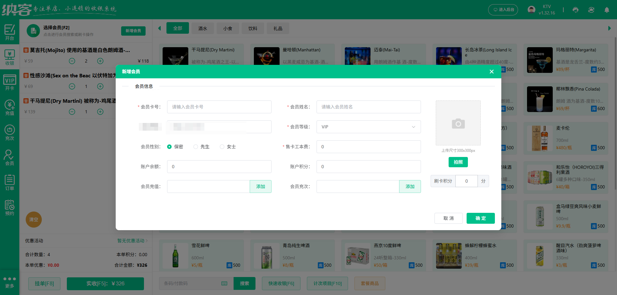Viewport: 617px width, 295px height.
Task: Open the 会员等级 VIP level dropdown
Action: pyautogui.click(x=368, y=127)
